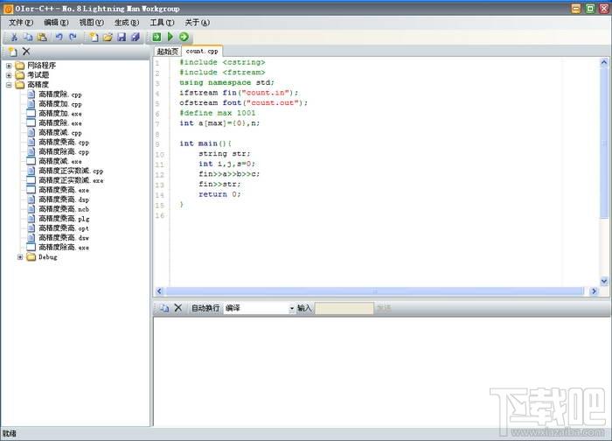Select the 考试题 folder
Viewport: 612px width, 441px height.
pyautogui.click(x=38, y=74)
